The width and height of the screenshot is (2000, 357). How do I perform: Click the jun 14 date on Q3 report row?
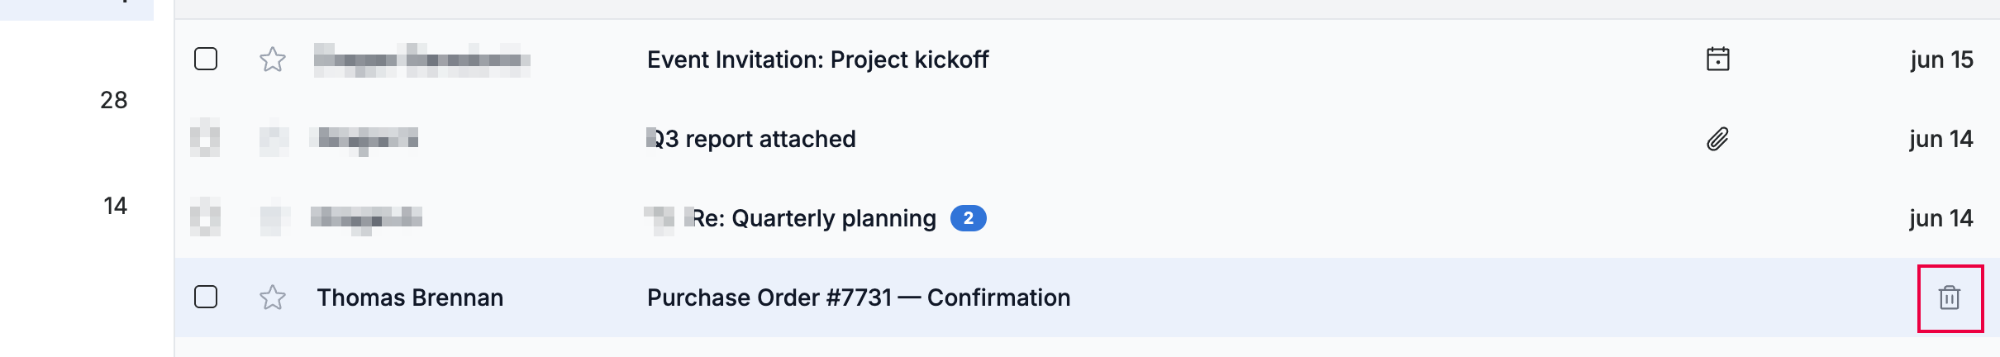click(1941, 139)
